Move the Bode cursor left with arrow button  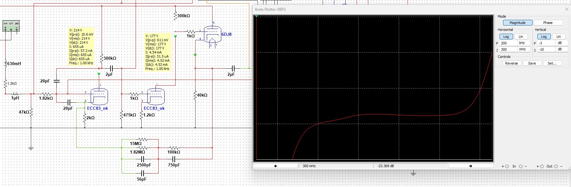pyautogui.click(x=275, y=166)
